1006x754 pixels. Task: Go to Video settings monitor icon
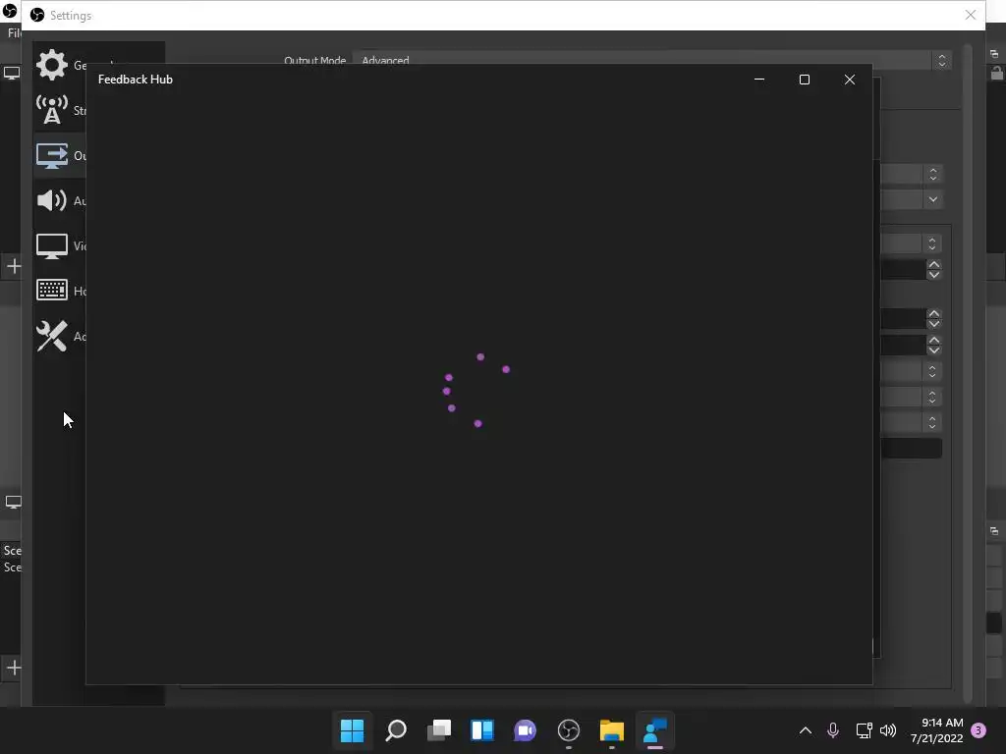pos(51,246)
